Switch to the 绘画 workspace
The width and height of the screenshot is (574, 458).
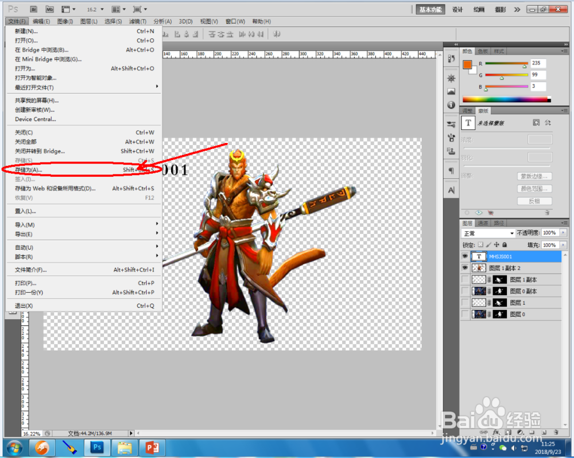pyautogui.click(x=479, y=10)
